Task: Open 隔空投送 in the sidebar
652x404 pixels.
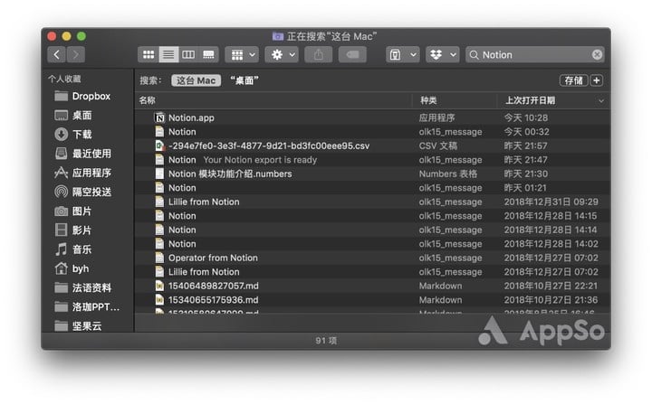Action: click(x=82, y=192)
